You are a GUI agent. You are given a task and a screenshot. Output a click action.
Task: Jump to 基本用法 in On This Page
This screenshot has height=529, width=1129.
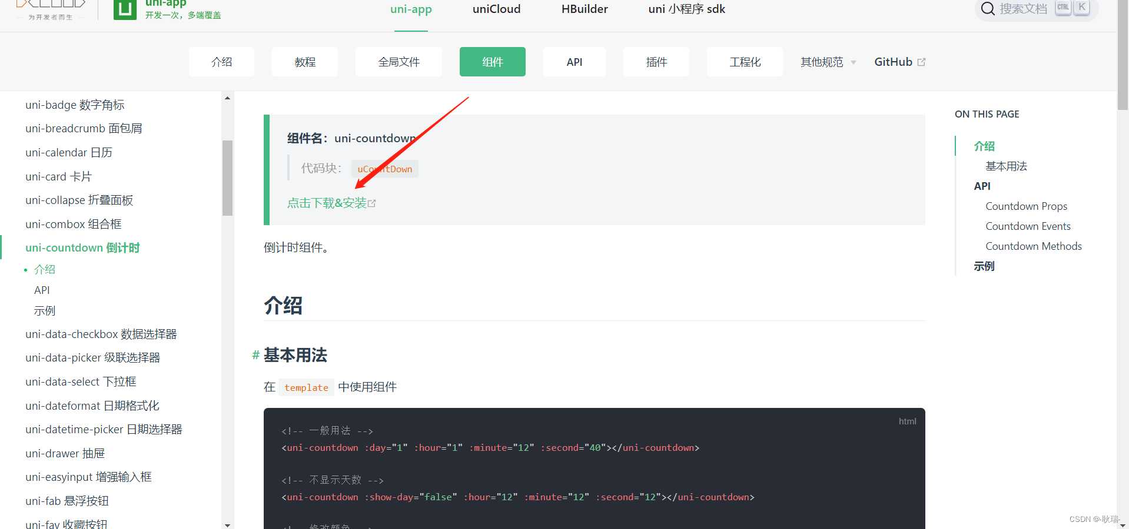click(1006, 166)
